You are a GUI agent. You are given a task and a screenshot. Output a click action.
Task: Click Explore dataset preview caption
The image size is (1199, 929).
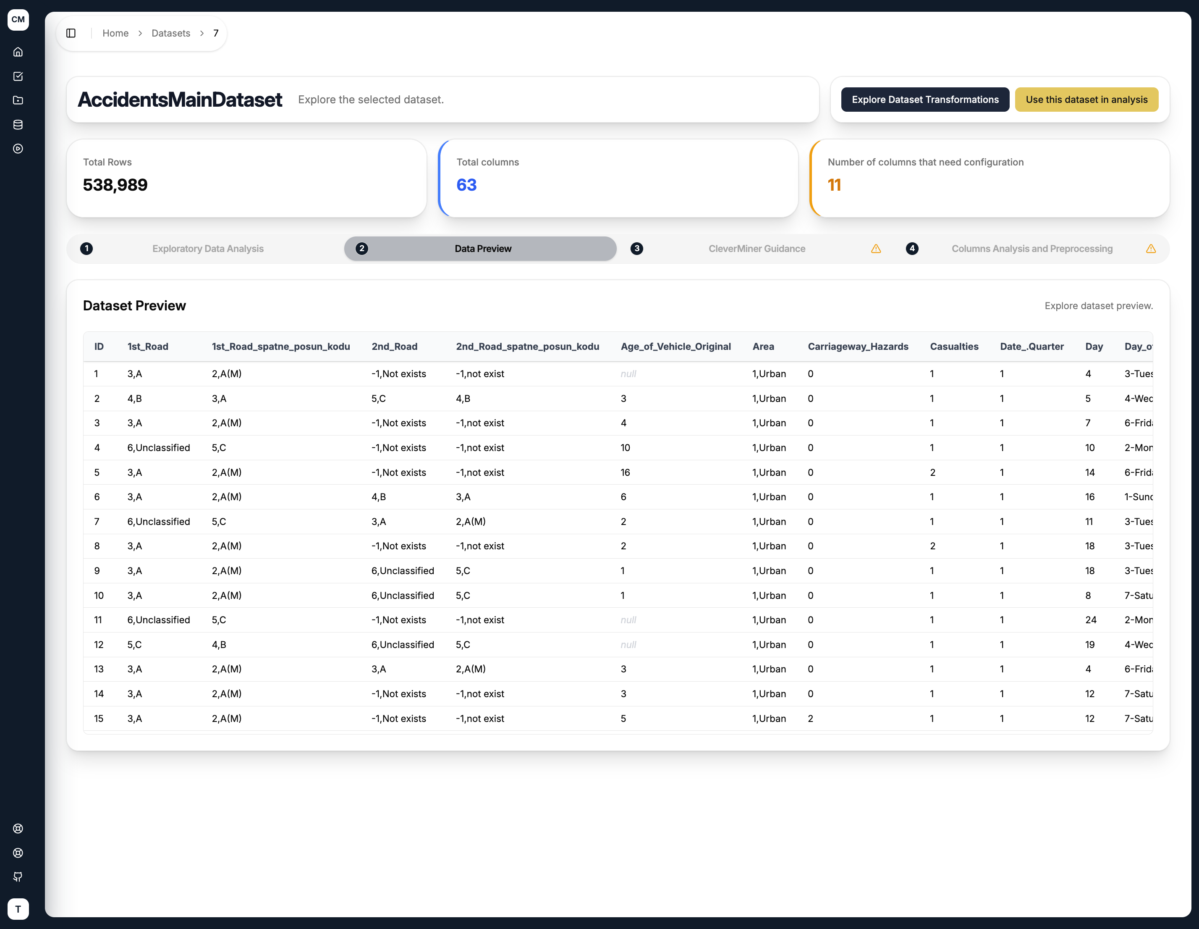1098,306
